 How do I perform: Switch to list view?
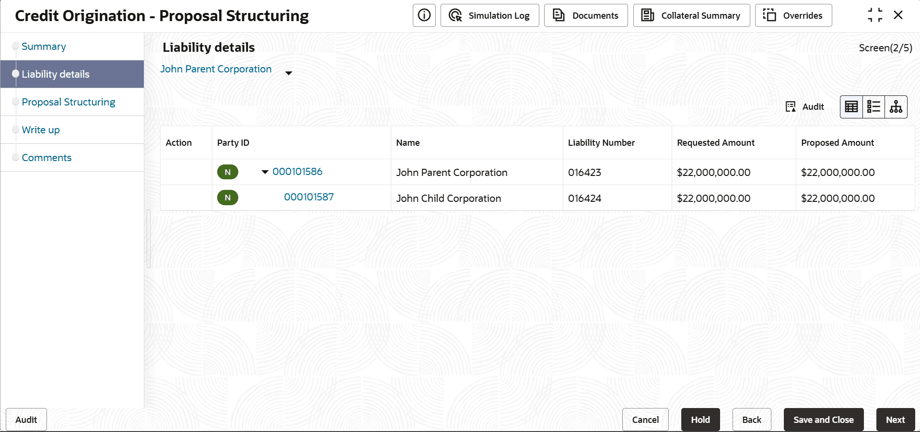873,107
